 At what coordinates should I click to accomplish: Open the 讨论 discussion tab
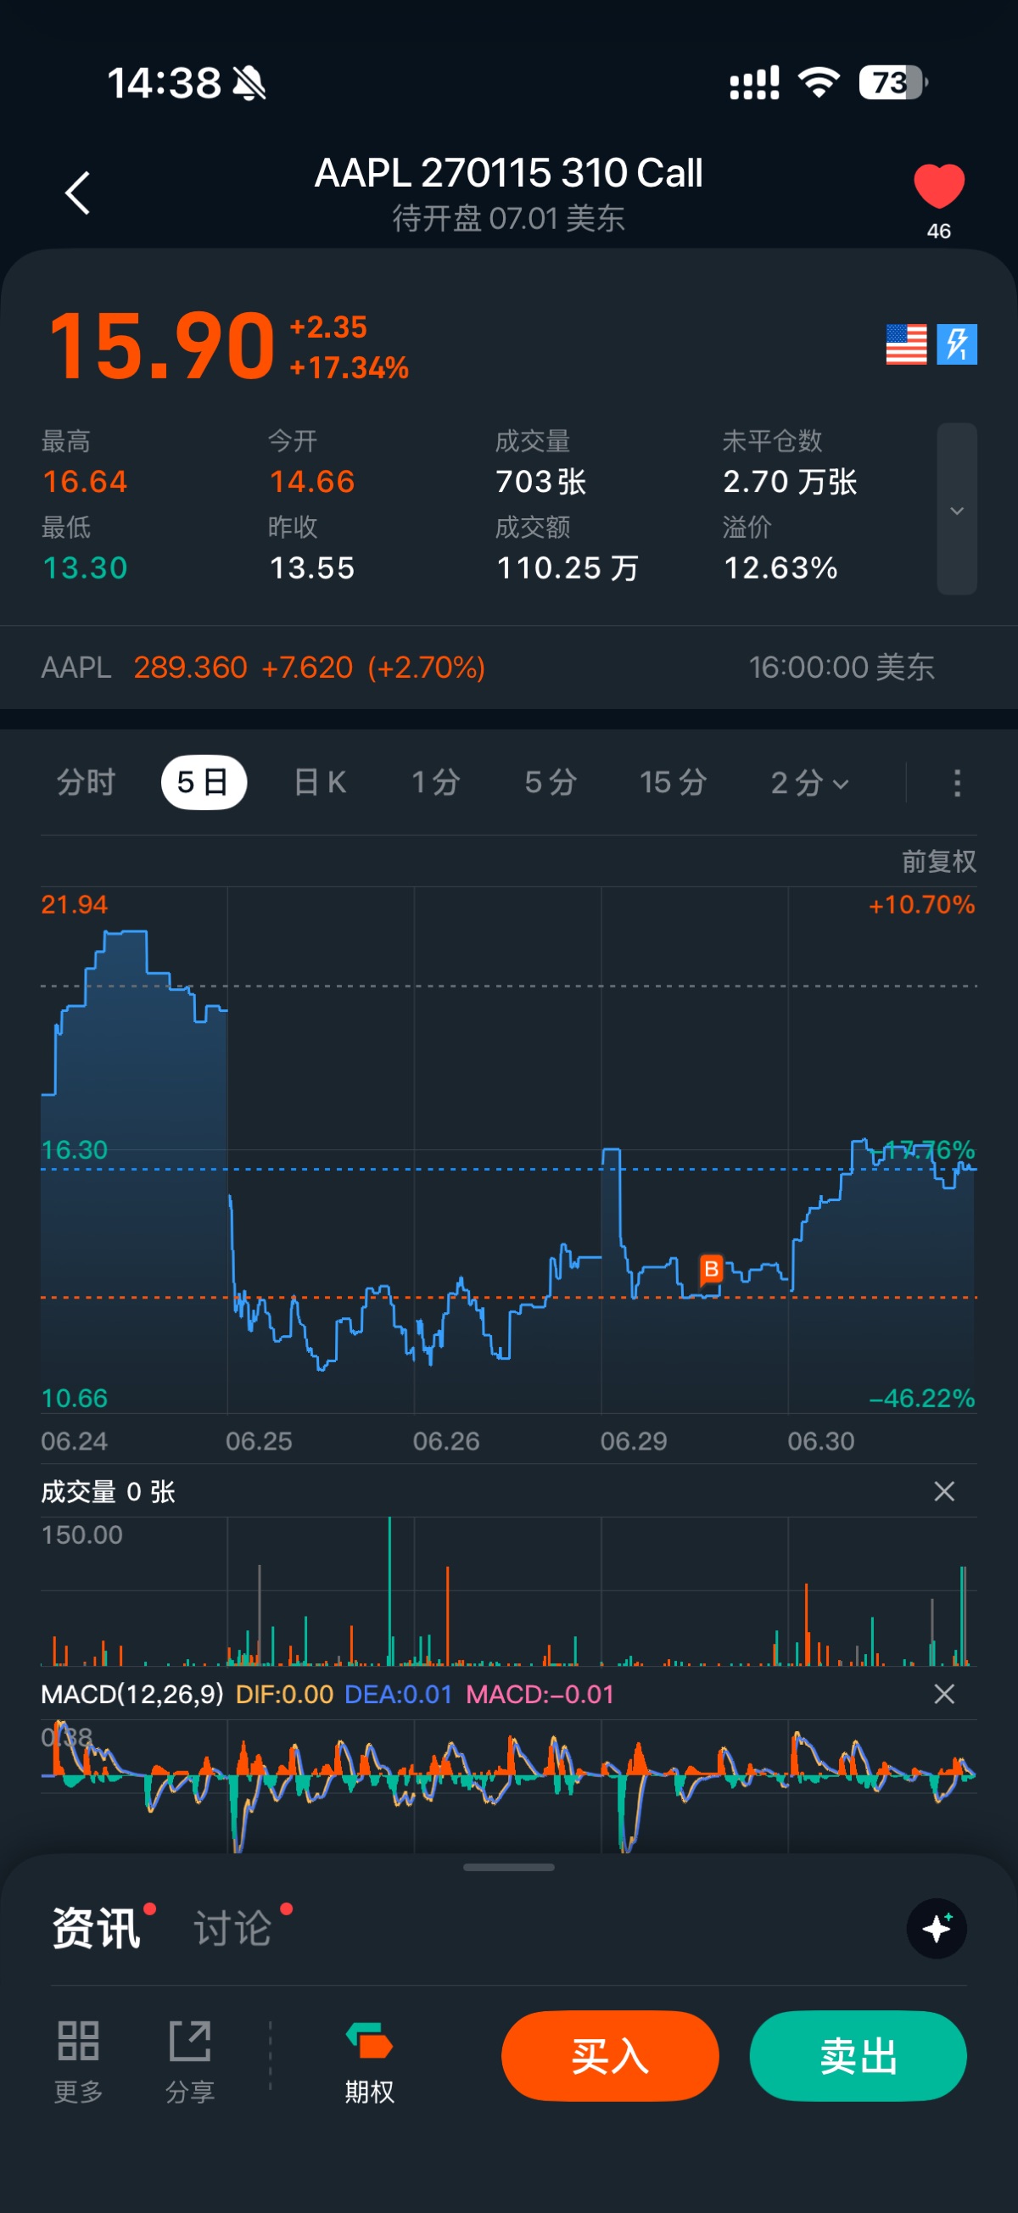[232, 1929]
